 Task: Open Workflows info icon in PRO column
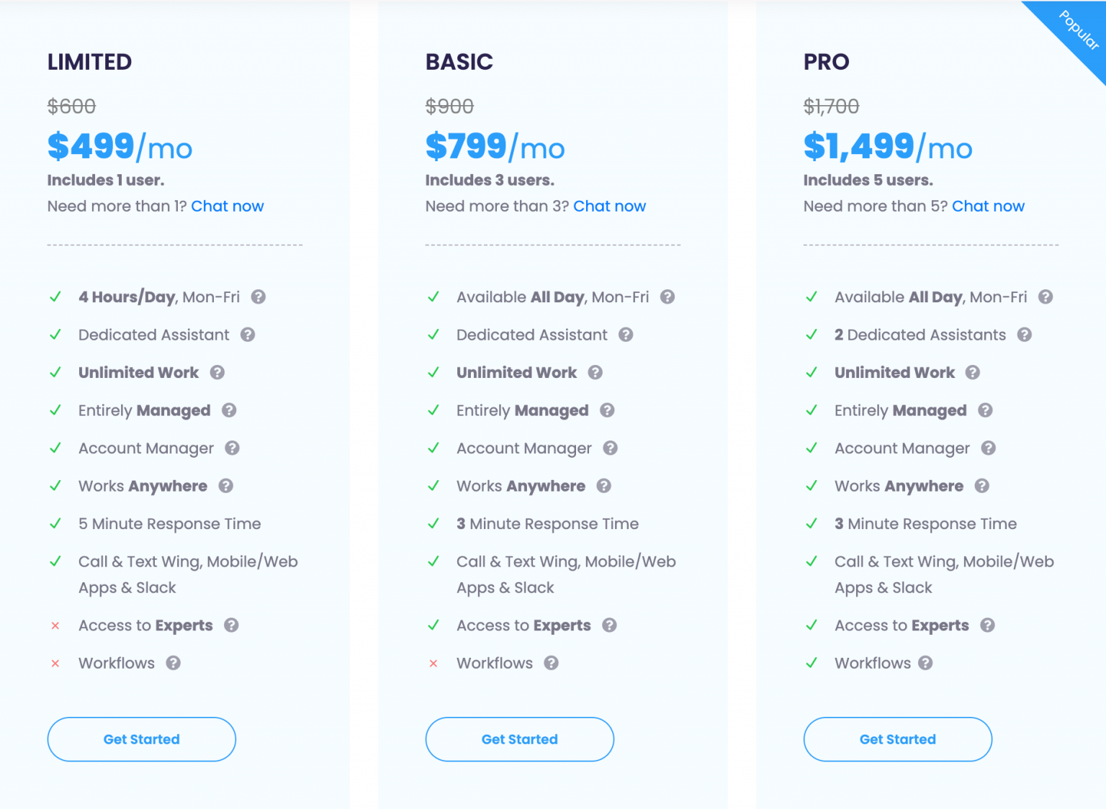(x=926, y=663)
